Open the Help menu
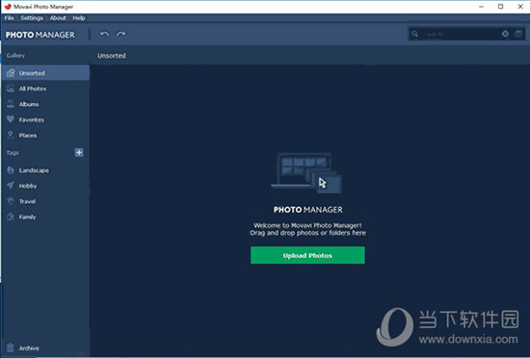The image size is (530, 358). pos(79,18)
